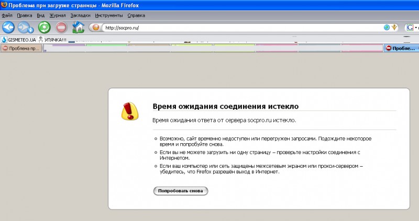
Task: Click the green Go icon in address bar
Action: [387, 28]
